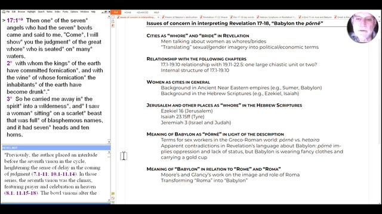Image resolution: width=382 pixels, height=214 pixels.
Task: Click notes pane scroll-down arrow
Action: (109, 200)
